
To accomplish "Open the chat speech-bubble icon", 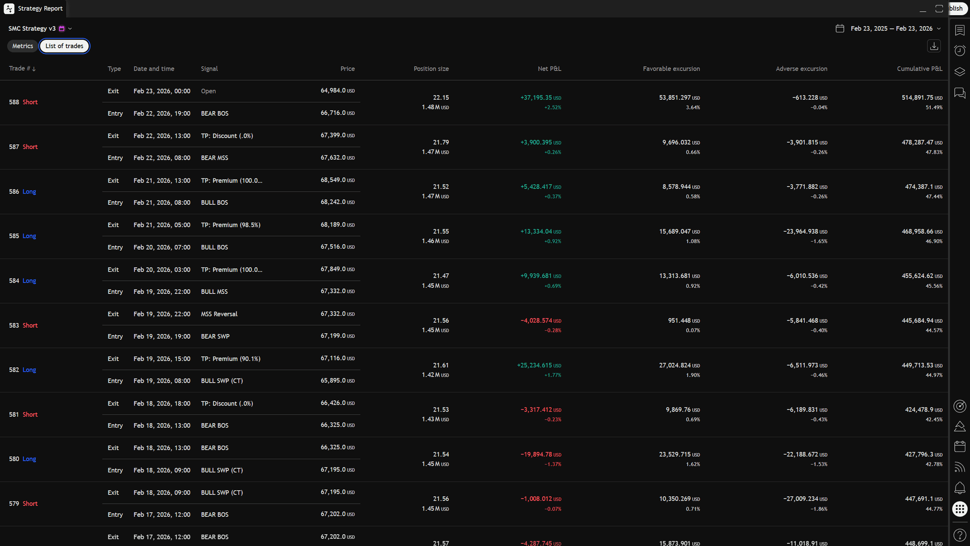I will [x=959, y=93].
